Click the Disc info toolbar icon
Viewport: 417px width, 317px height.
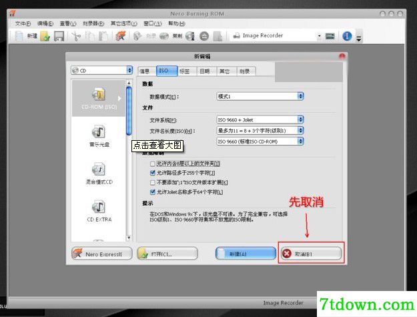click(190, 36)
